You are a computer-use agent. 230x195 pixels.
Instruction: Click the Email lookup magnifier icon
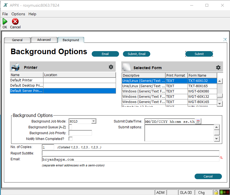[x=221, y=158]
